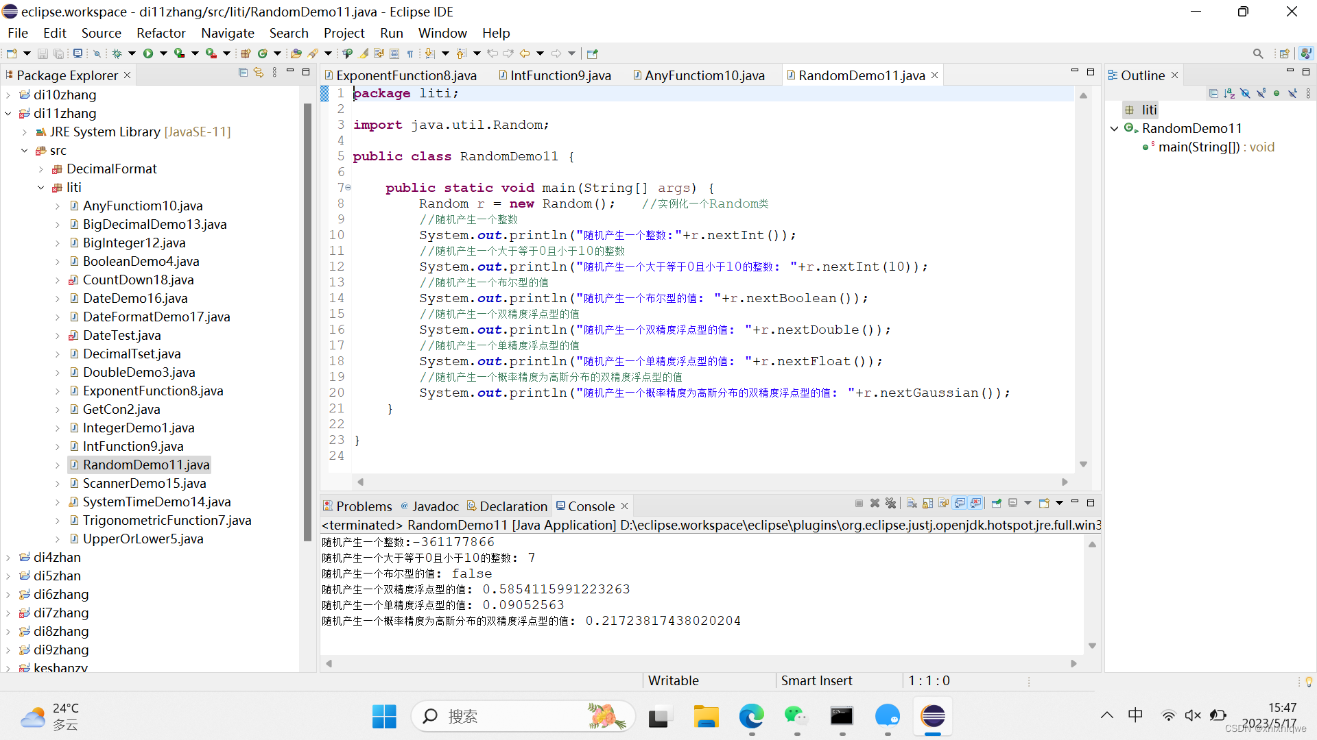Image resolution: width=1317 pixels, height=740 pixels.
Task: Switch to IntFunction9.java editor tab
Action: click(x=560, y=75)
